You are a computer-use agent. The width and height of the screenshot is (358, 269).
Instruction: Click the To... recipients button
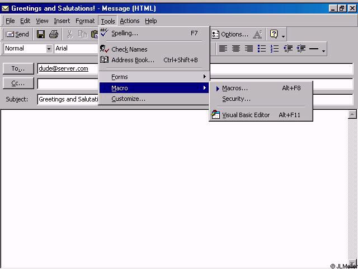(18, 68)
